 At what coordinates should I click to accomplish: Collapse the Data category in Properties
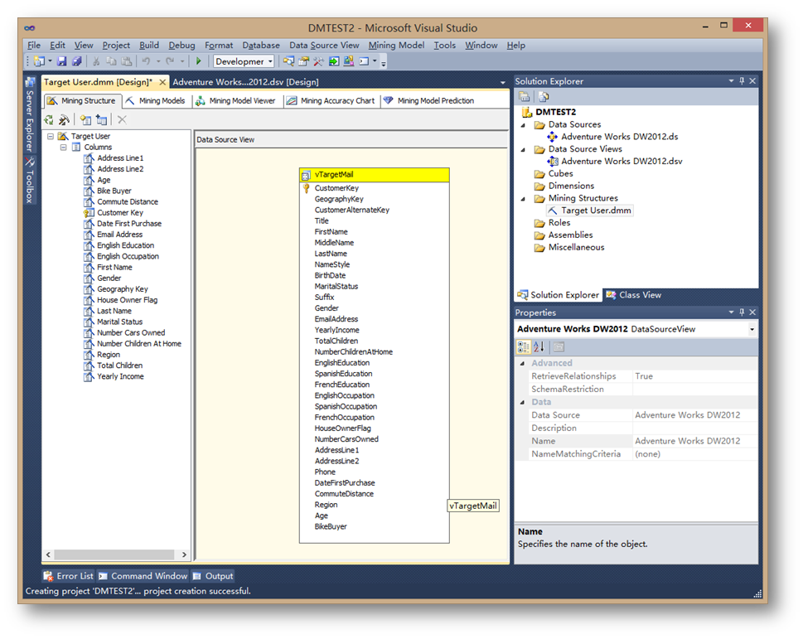[x=522, y=403]
